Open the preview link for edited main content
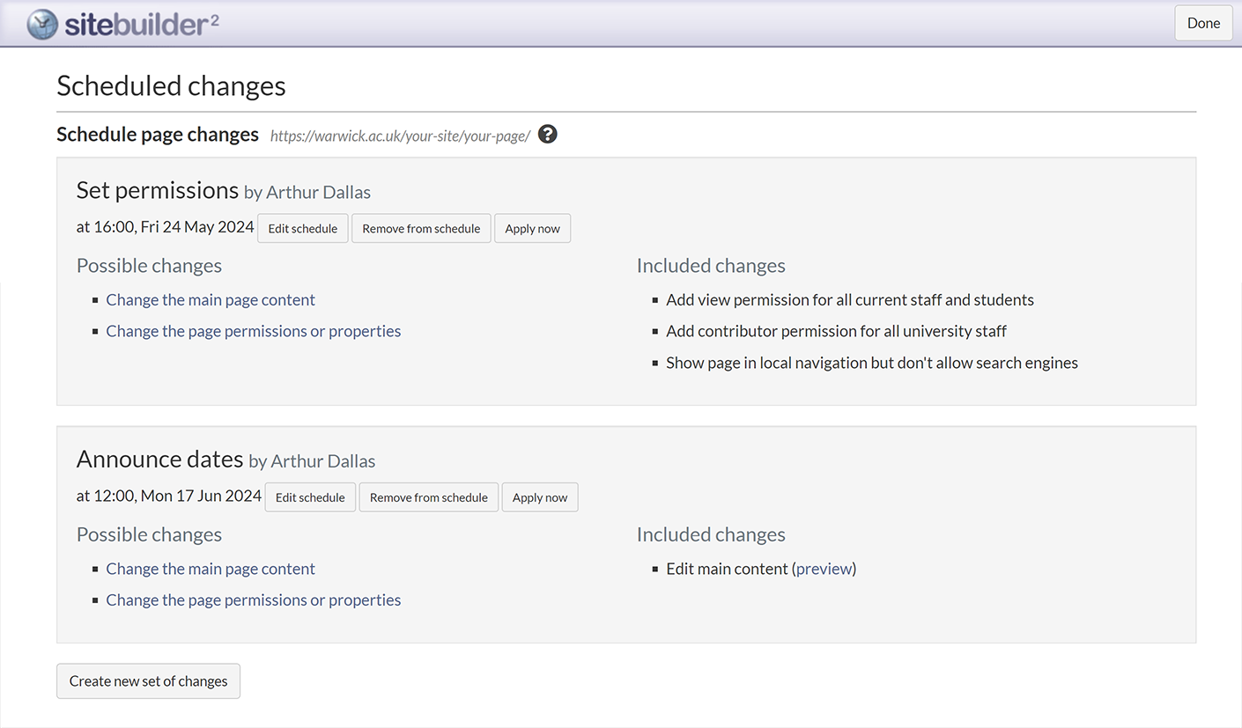This screenshot has width=1242, height=728. [824, 570]
